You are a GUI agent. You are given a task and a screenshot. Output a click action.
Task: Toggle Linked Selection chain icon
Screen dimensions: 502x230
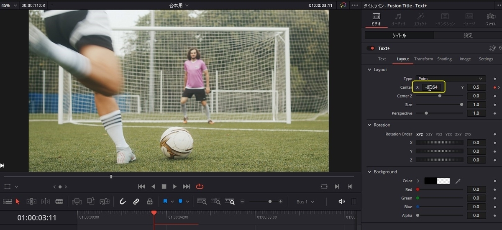click(x=136, y=202)
